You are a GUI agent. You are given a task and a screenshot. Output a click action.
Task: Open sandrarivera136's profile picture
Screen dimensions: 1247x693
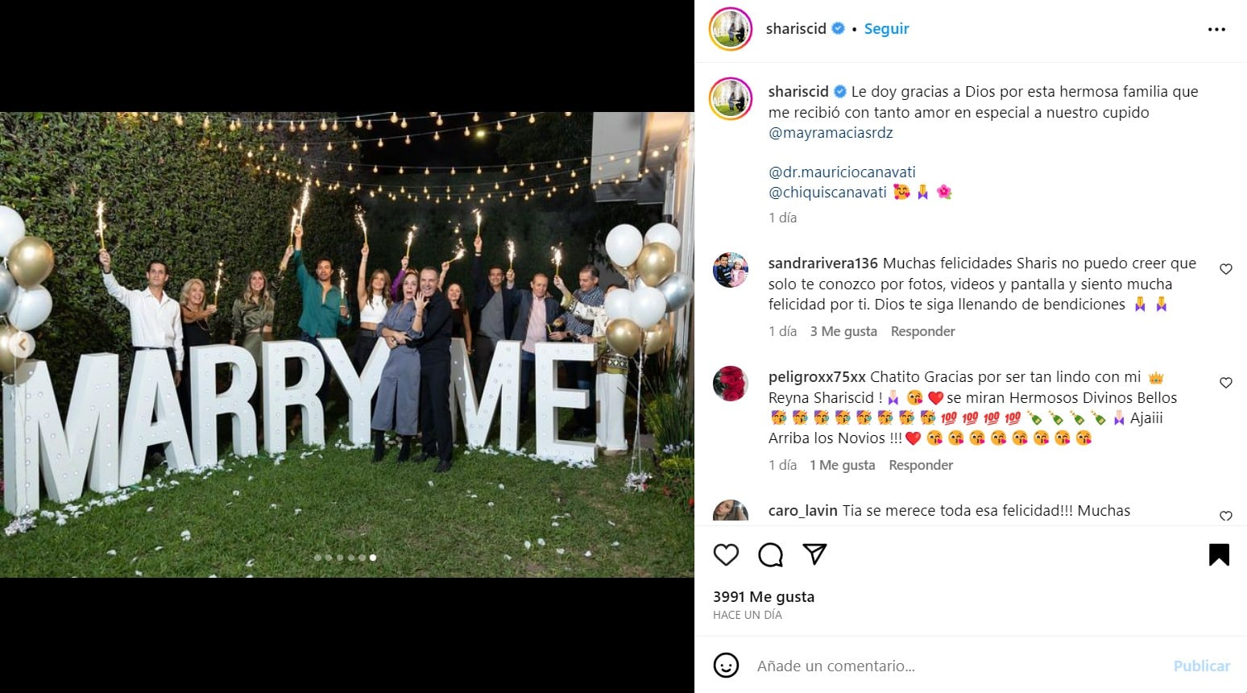point(731,270)
